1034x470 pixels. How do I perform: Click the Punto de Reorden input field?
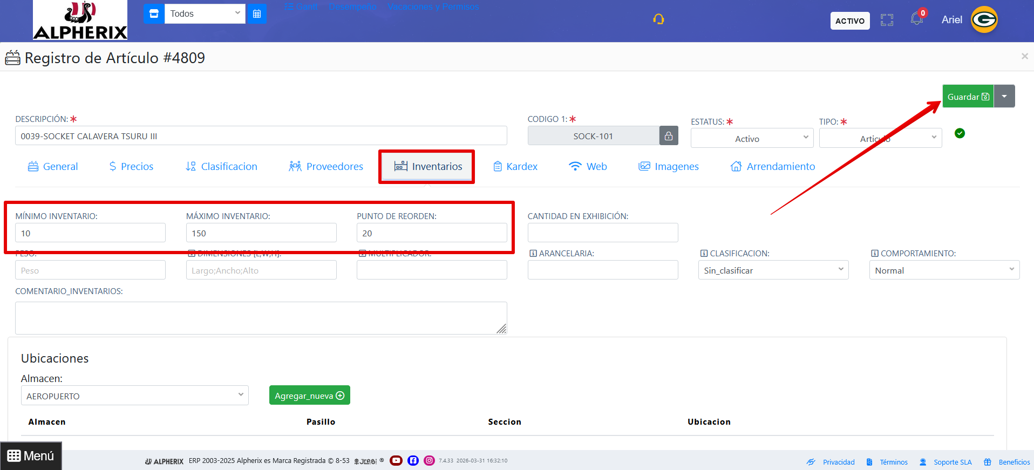point(431,233)
